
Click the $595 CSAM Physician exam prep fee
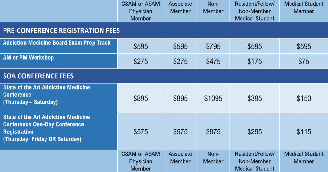coord(141,47)
